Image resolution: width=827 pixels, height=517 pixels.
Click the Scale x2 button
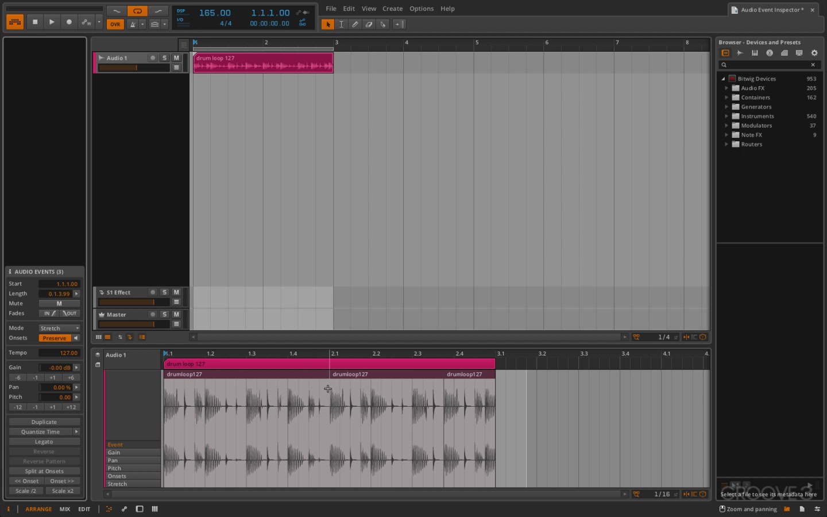[63, 491]
